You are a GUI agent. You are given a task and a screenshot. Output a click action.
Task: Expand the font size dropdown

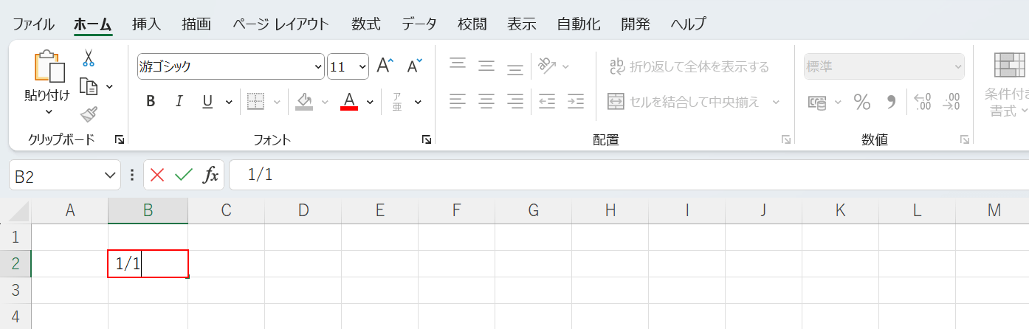[362, 66]
